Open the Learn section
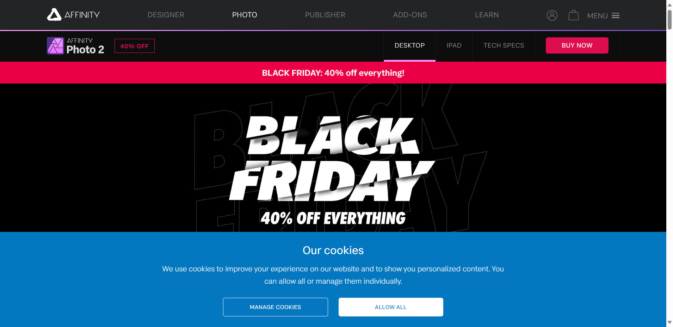 487,15
